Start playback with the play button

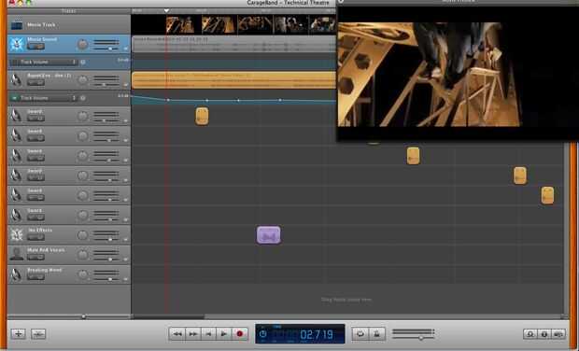(224, 334)
